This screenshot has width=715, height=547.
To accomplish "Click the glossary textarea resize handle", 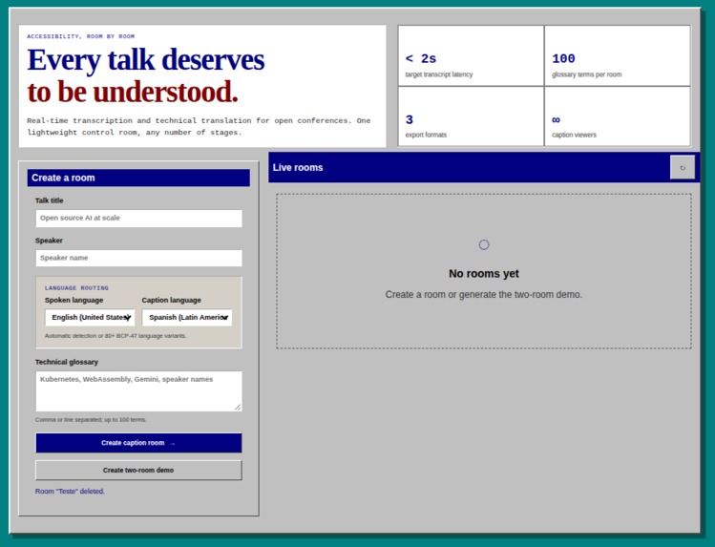I will pos(238,407).
